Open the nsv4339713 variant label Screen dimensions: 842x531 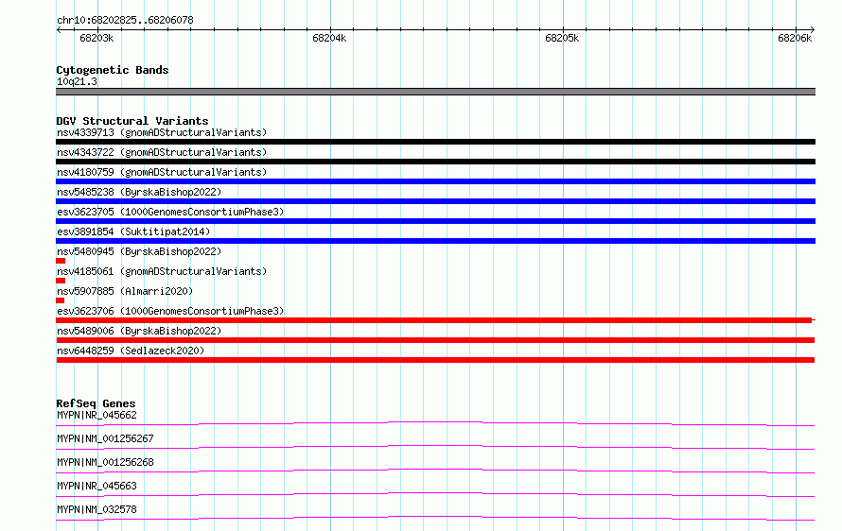click(162, 132)
